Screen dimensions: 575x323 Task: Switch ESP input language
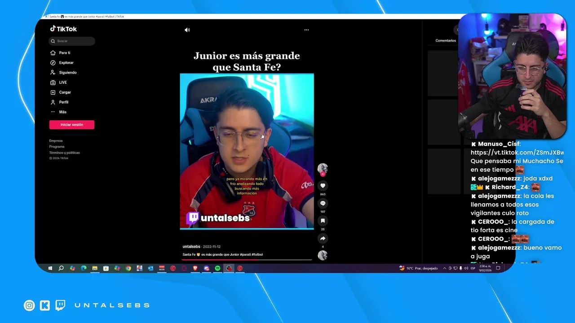pyautogui.click(x=473, y=268)
